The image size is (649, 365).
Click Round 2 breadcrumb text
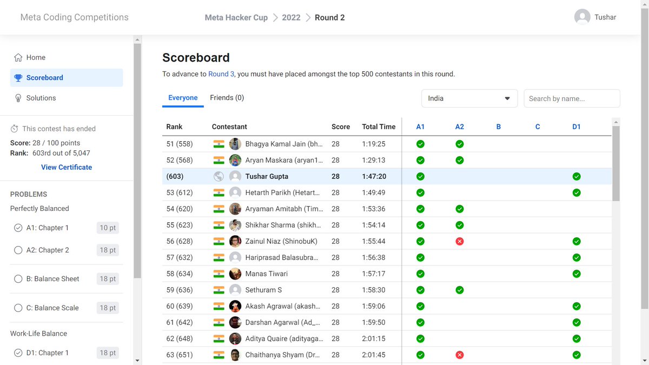pos(330,17)
